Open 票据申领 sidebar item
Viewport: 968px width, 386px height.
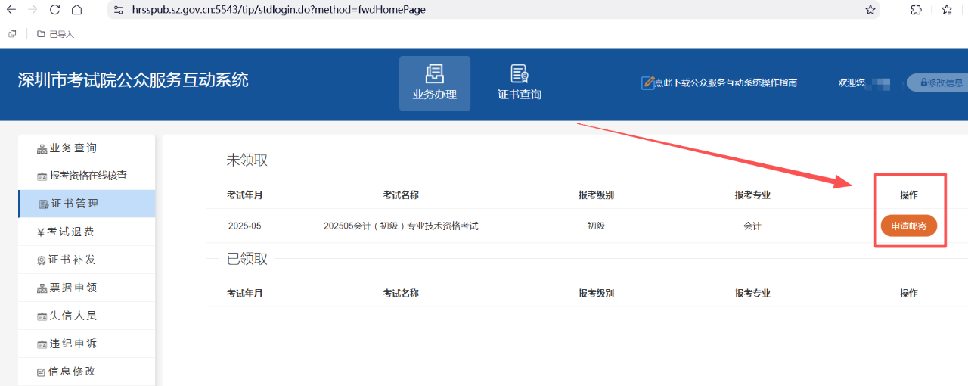73,288
